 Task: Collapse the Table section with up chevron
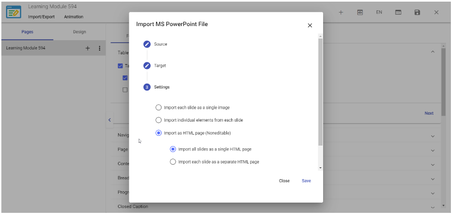coord(432,52)
